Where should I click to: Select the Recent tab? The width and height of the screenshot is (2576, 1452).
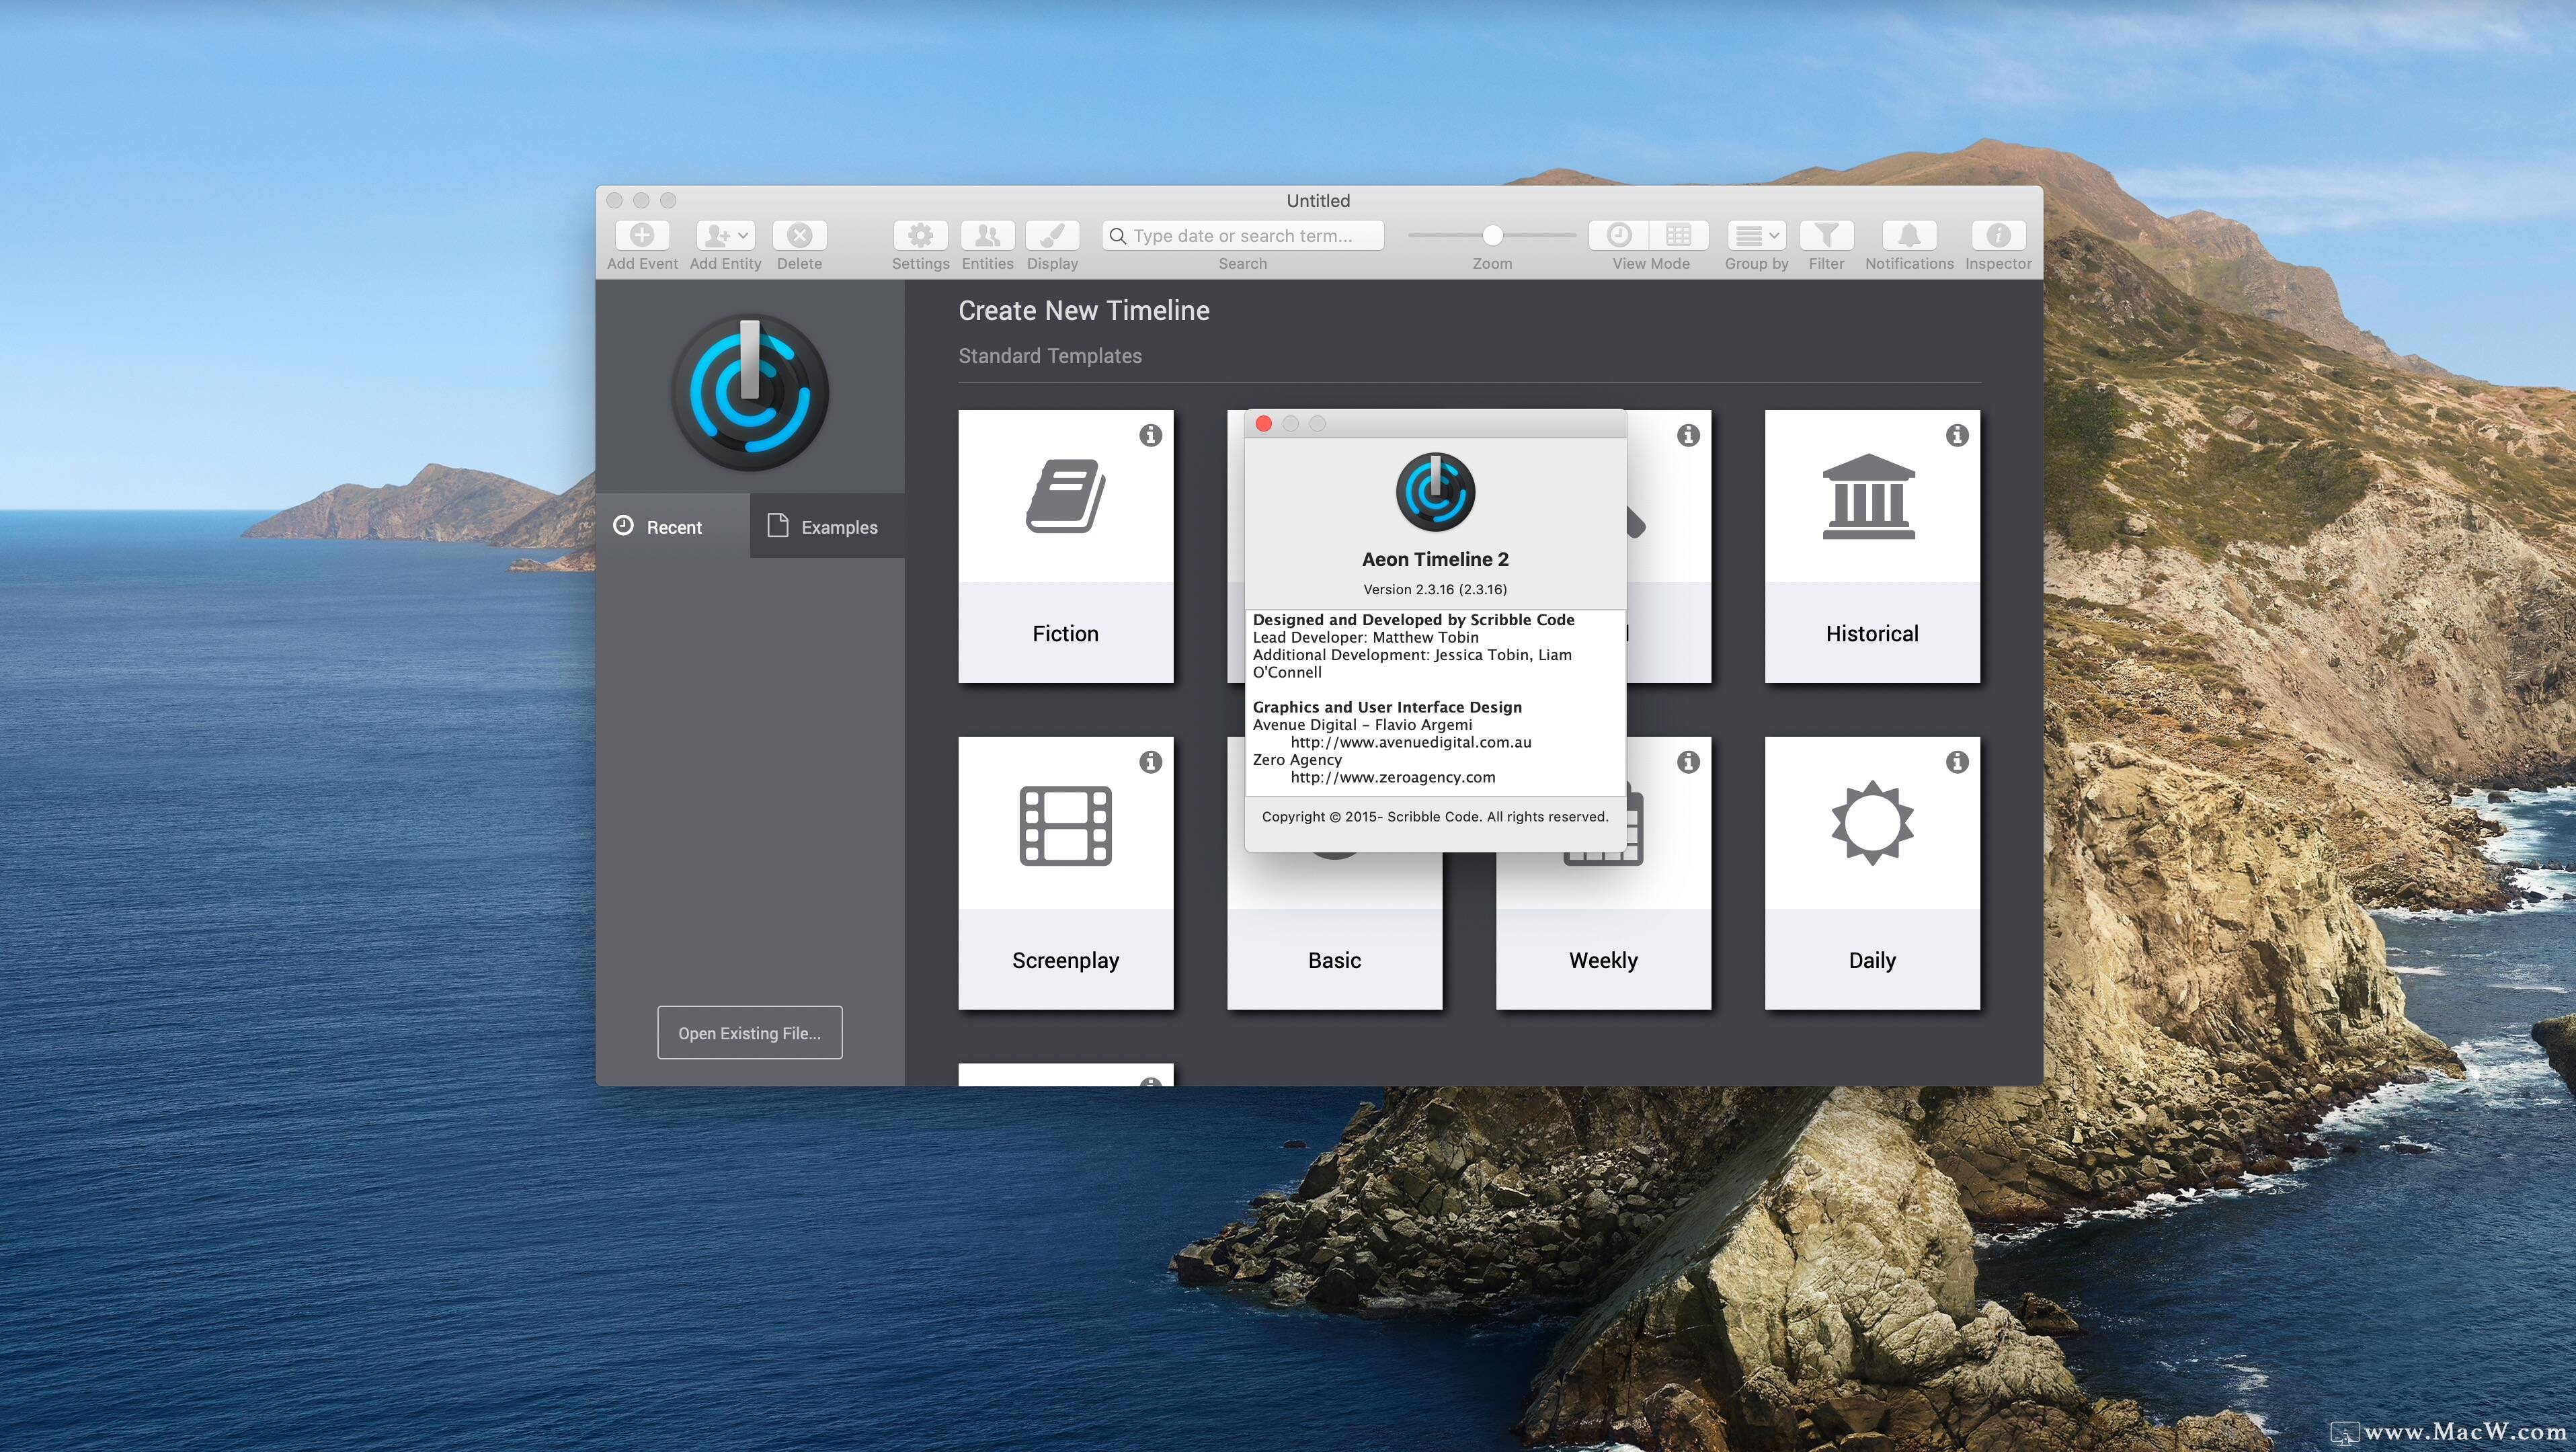pos(673,526)
